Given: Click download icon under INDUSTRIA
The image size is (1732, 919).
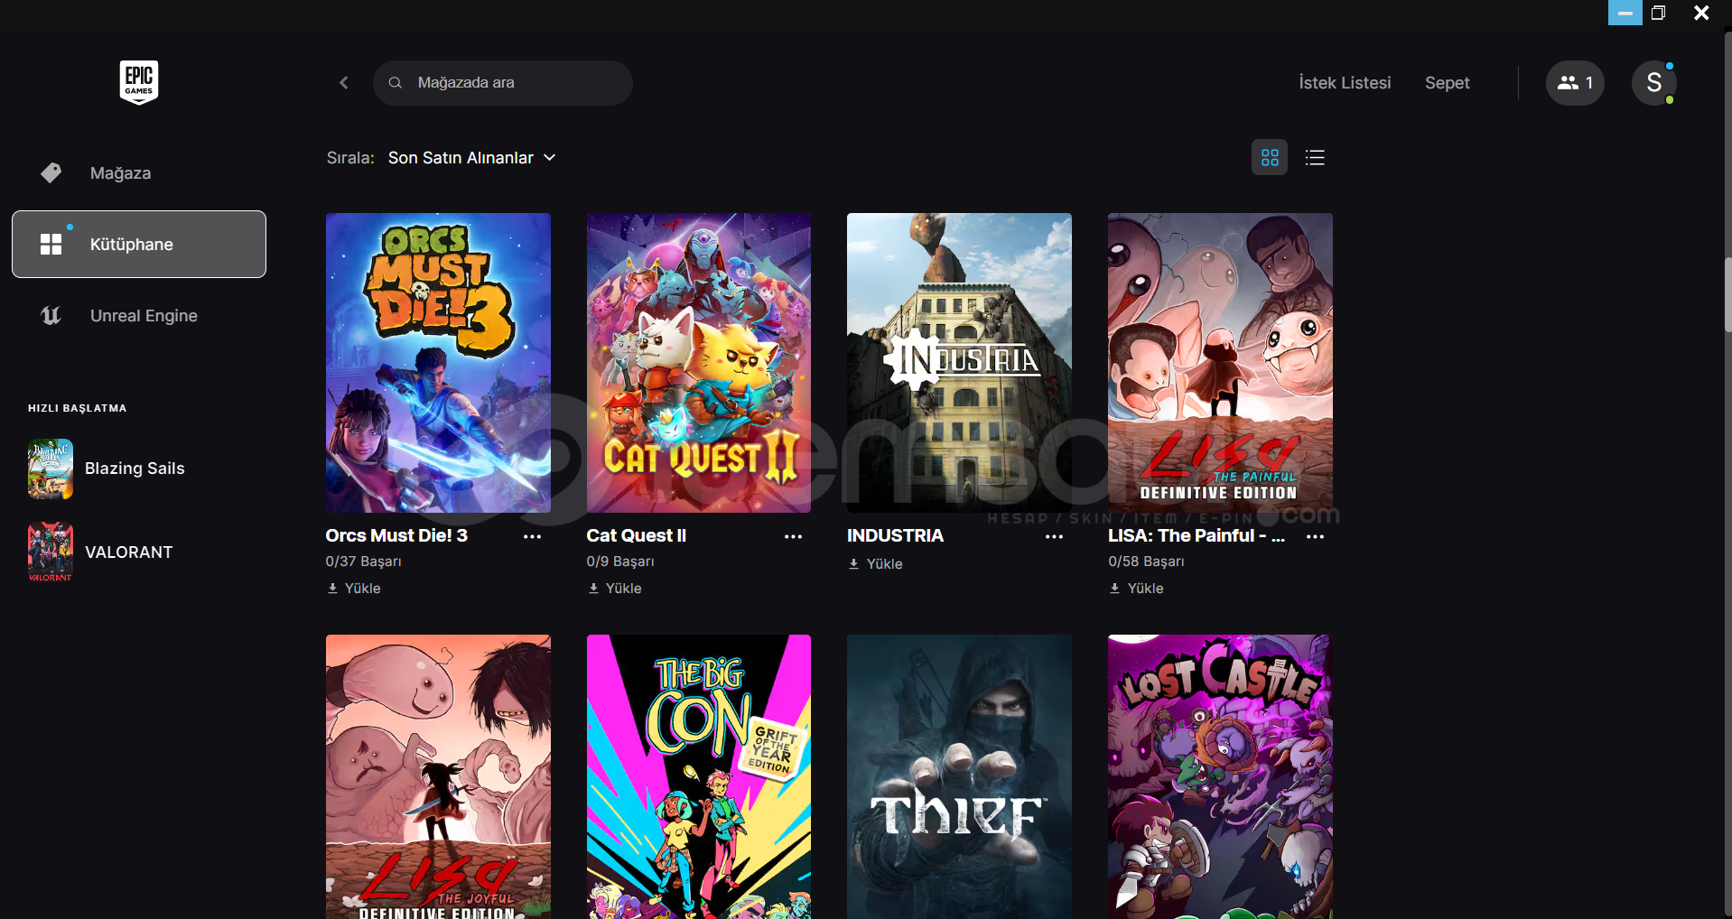Looking at the screenshot, I should [853, 564].
